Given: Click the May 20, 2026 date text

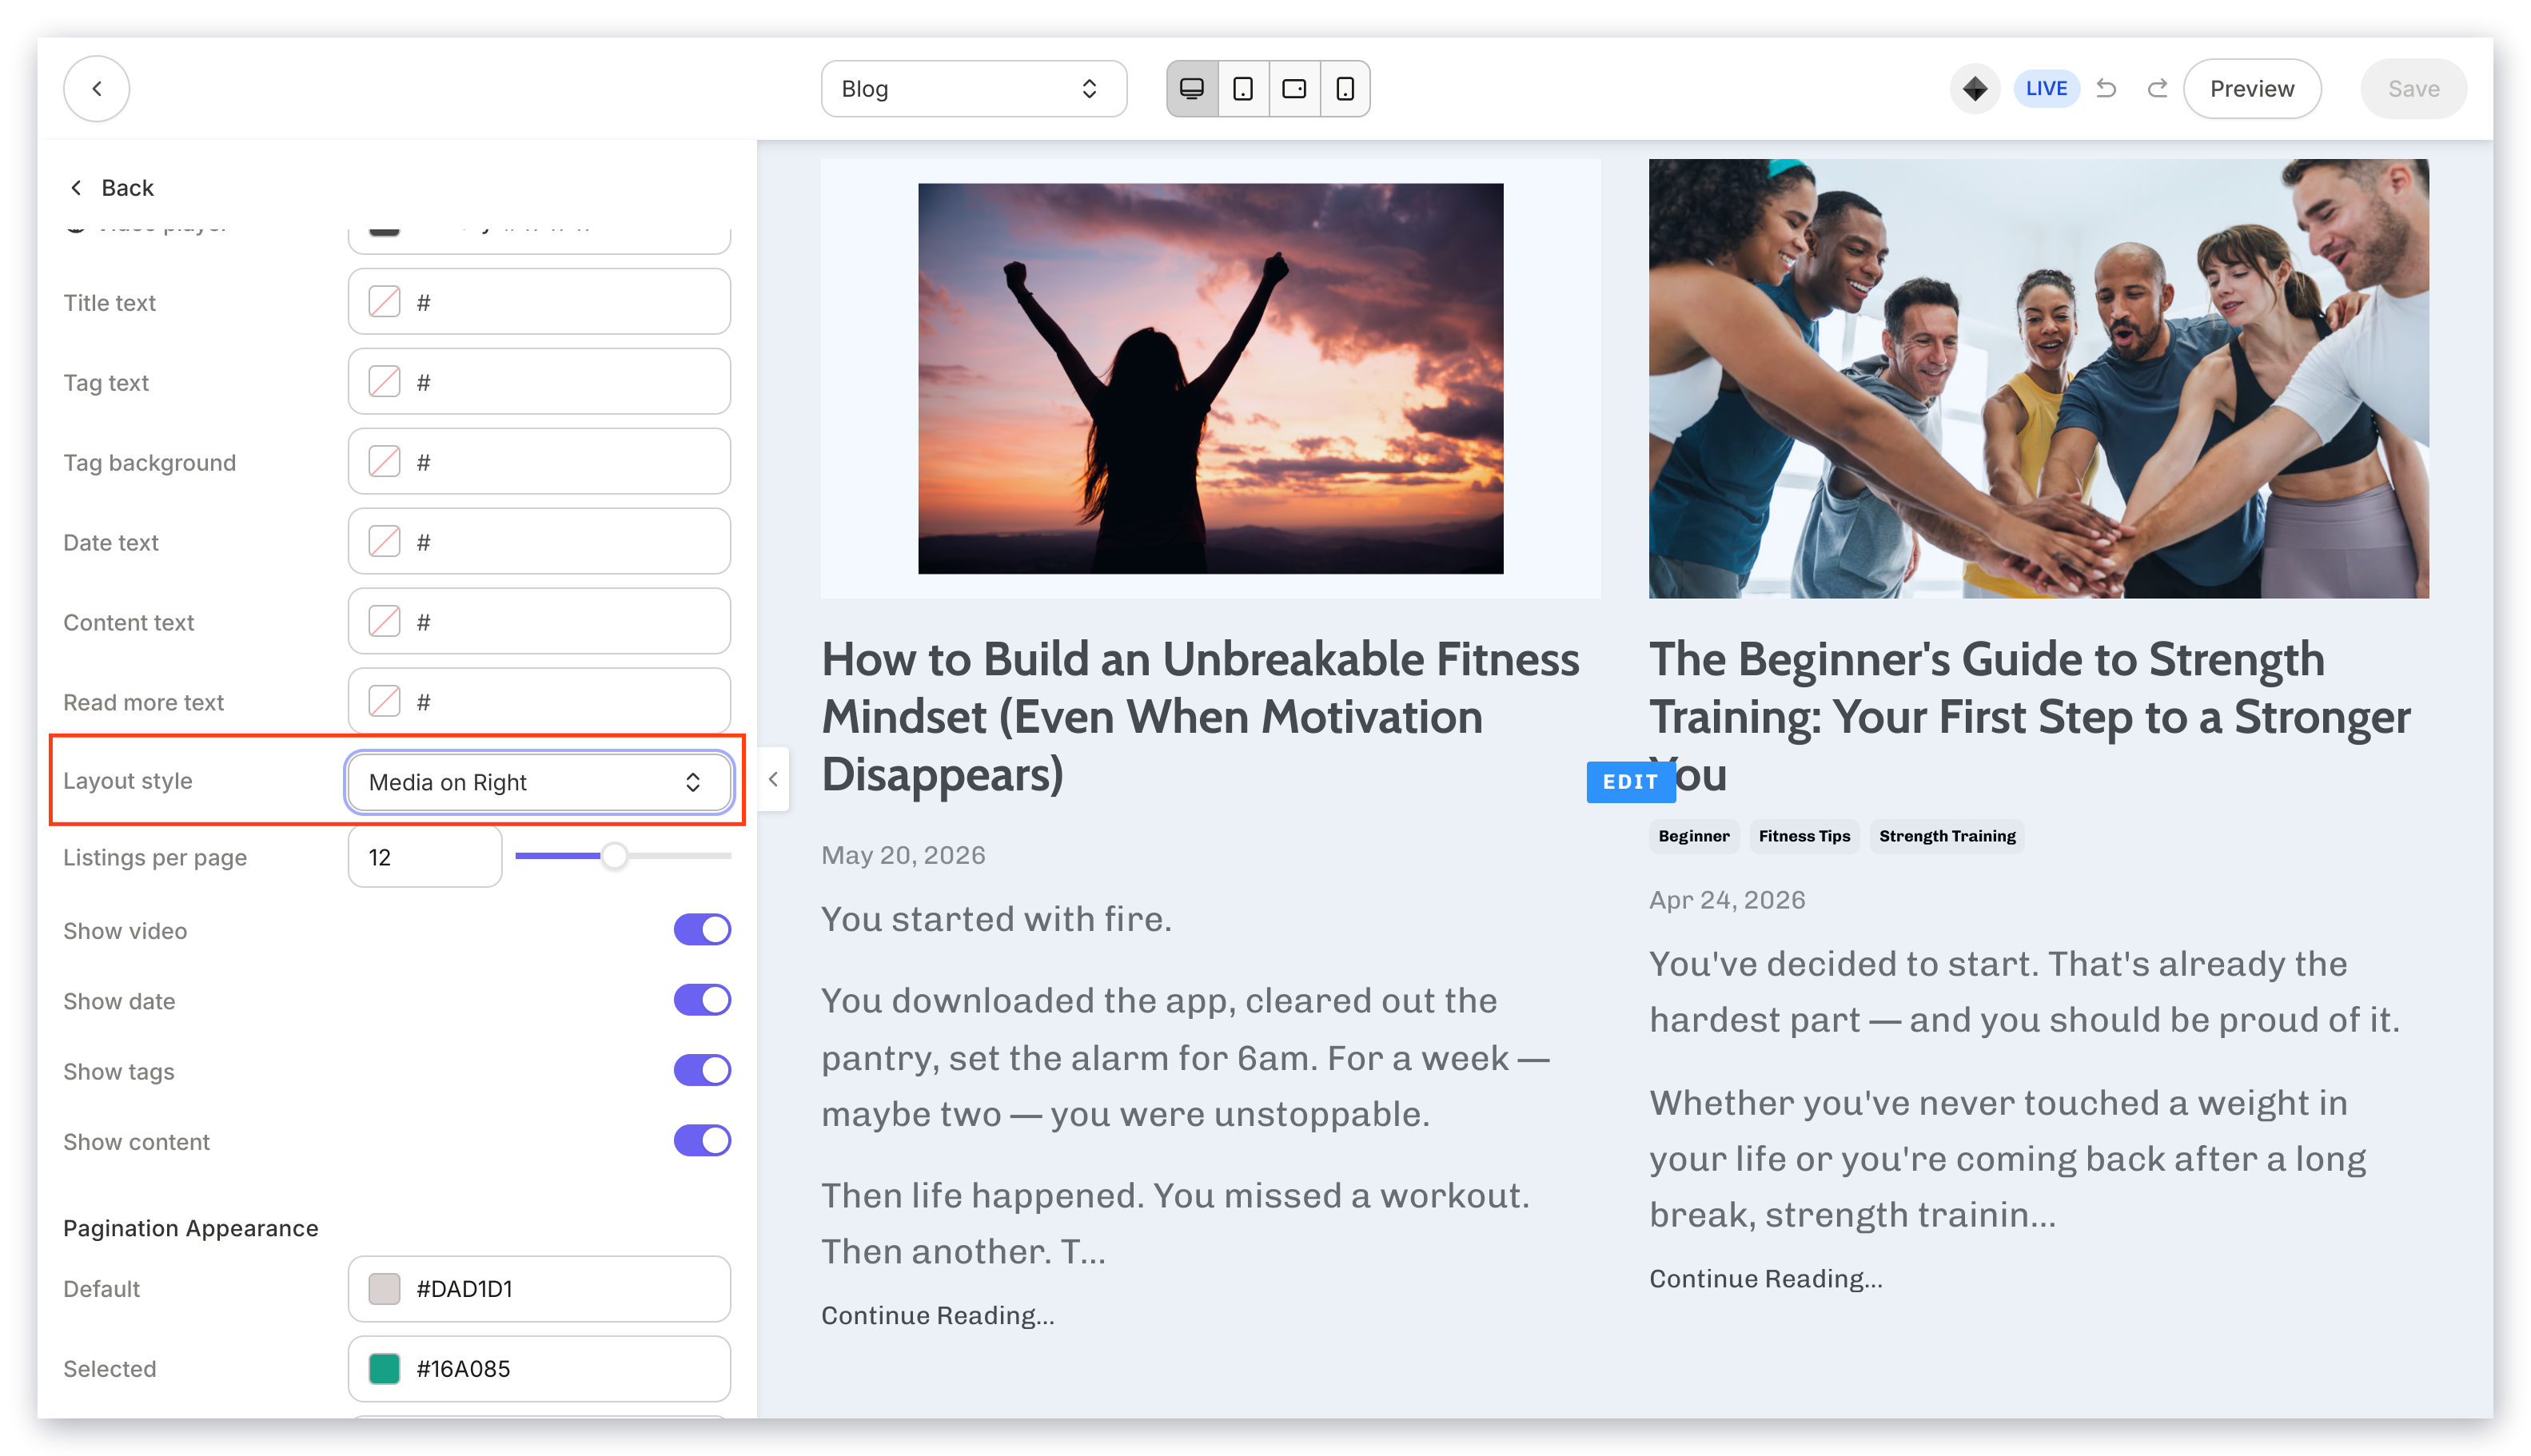Looking at the screenshot, I should click(x=903, y=855).
